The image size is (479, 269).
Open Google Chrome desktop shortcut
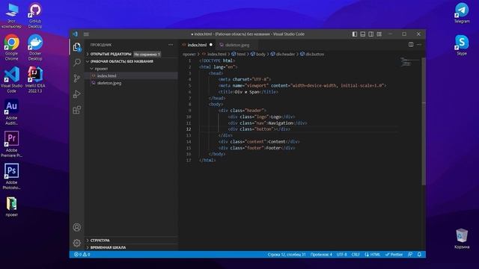[12, 47]
